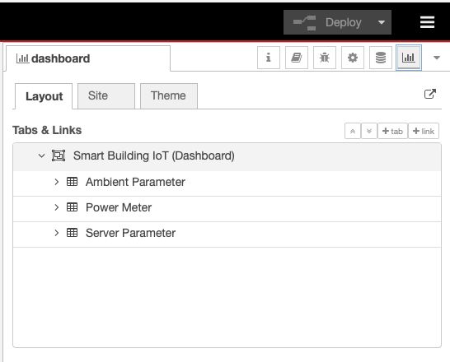Viewport: 450px width, 362px height.
Task: Select the Ambient Parameter row
Action: (x=227, y=183)
